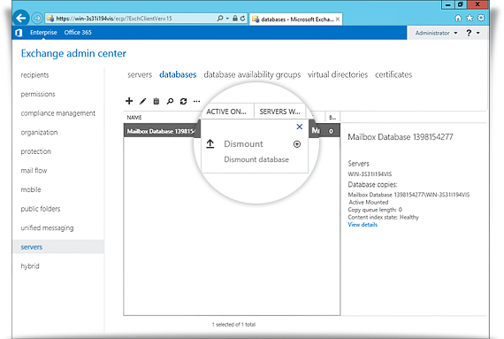Switch to the databases sub-tab
Screen dimensions: 504x339
pyautogui.click(x=178, y=74)
